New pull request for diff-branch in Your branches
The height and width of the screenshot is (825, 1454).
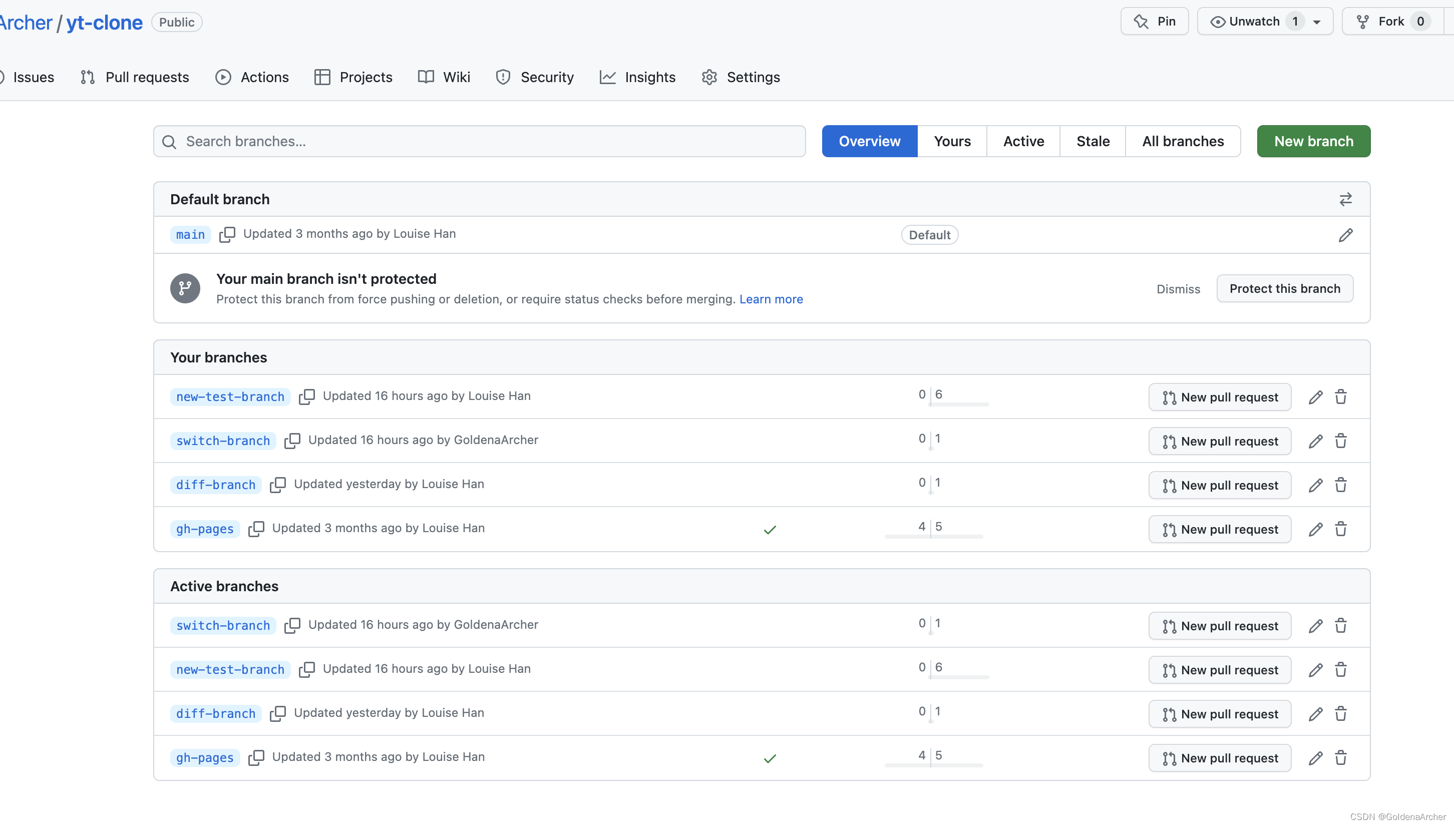(1220, 486)
